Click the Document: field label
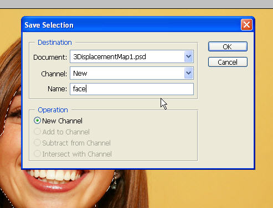Viewport: 273px width, 208px height. 50,57
